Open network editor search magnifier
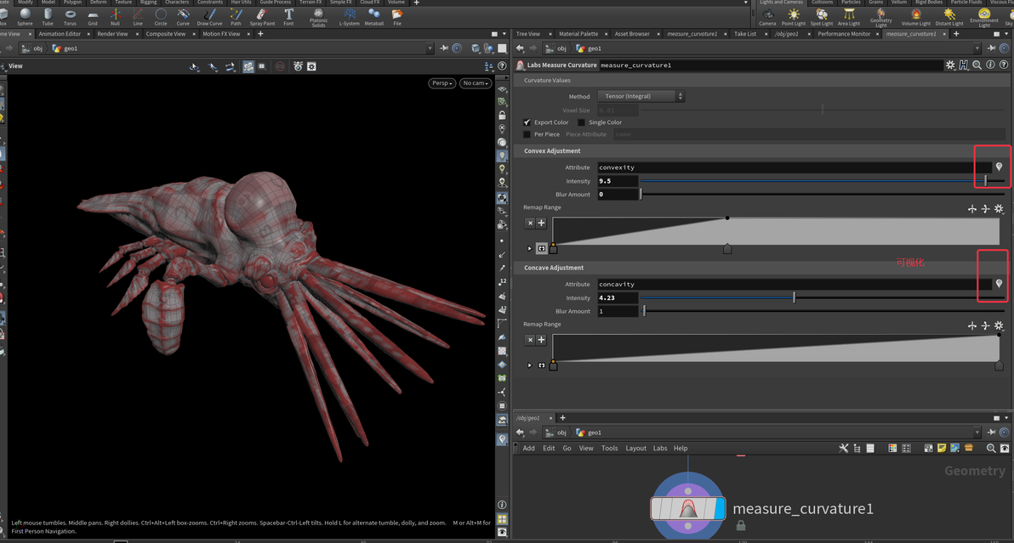1014x543 pixels. click(991, 448)
